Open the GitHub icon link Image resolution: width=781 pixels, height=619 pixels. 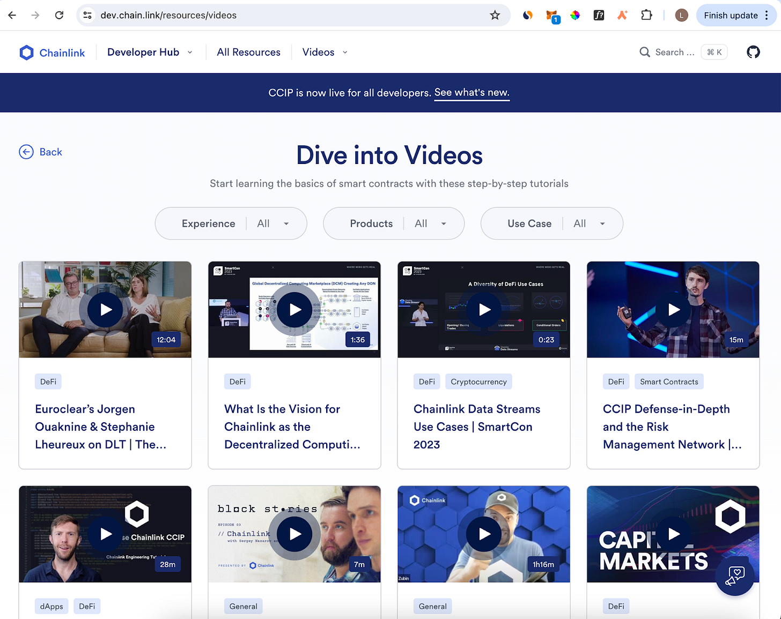click(753, 52)
